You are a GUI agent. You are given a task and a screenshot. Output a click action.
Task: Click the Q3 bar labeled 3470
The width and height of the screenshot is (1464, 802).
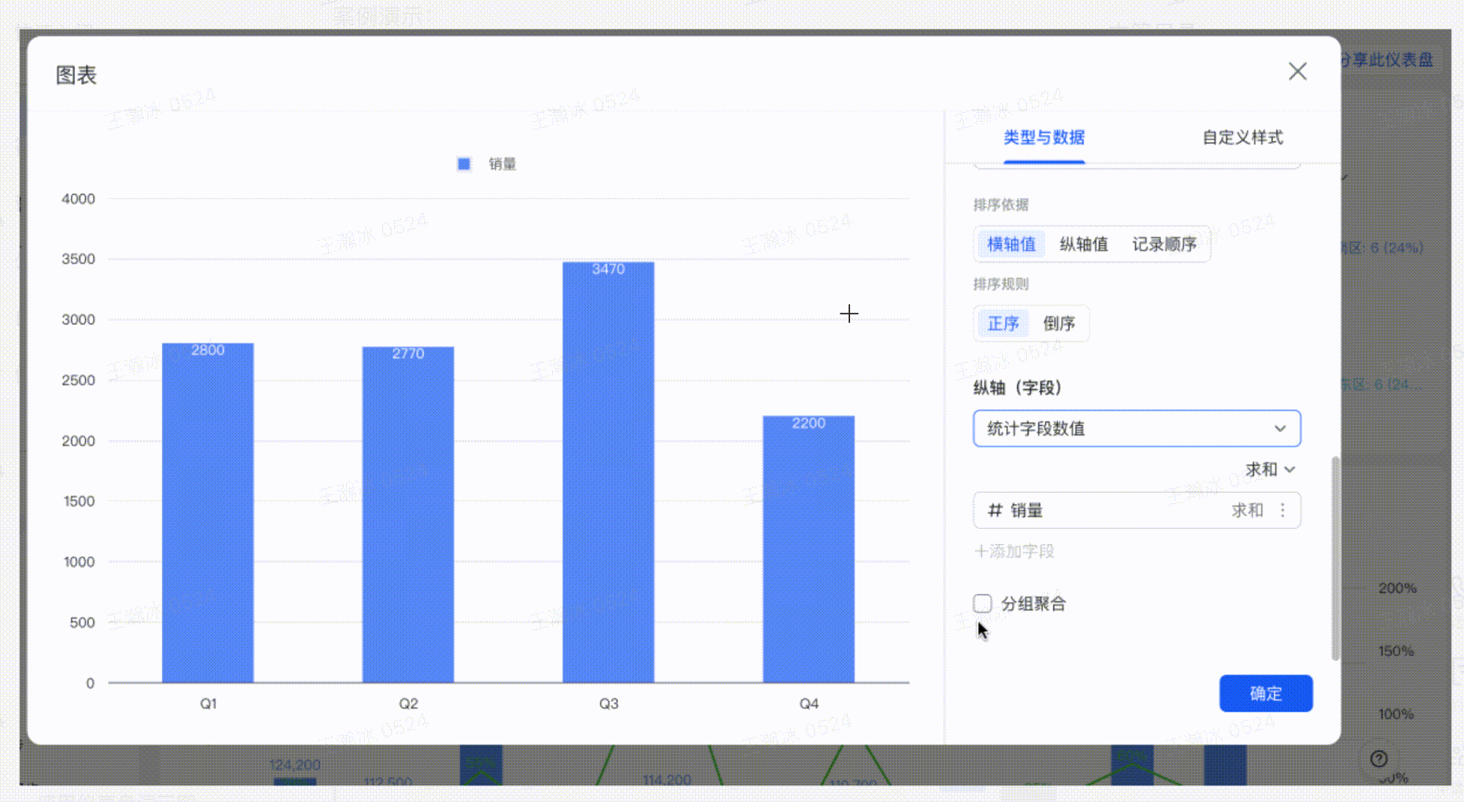click(608, 472)
